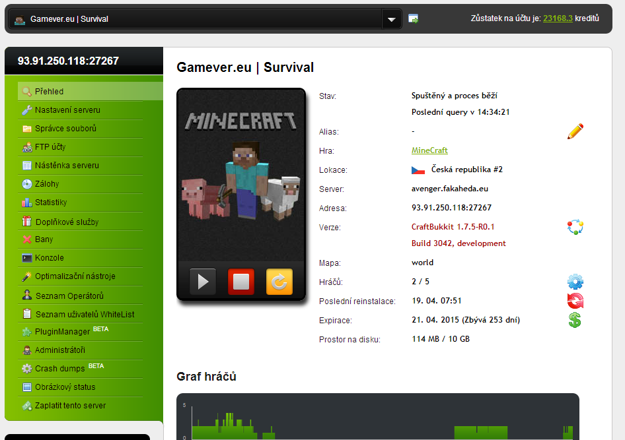
Task: Open player slots settings gear icon
Action: tap(575, 282)
